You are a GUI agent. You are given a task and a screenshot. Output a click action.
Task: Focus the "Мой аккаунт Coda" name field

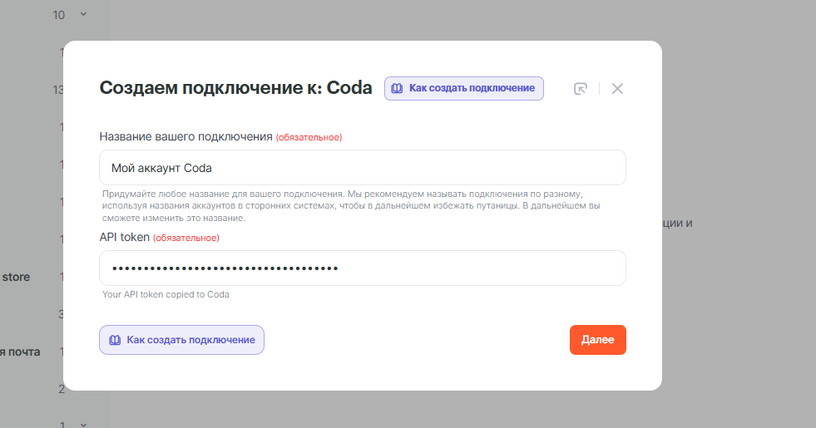coord(362,168)
